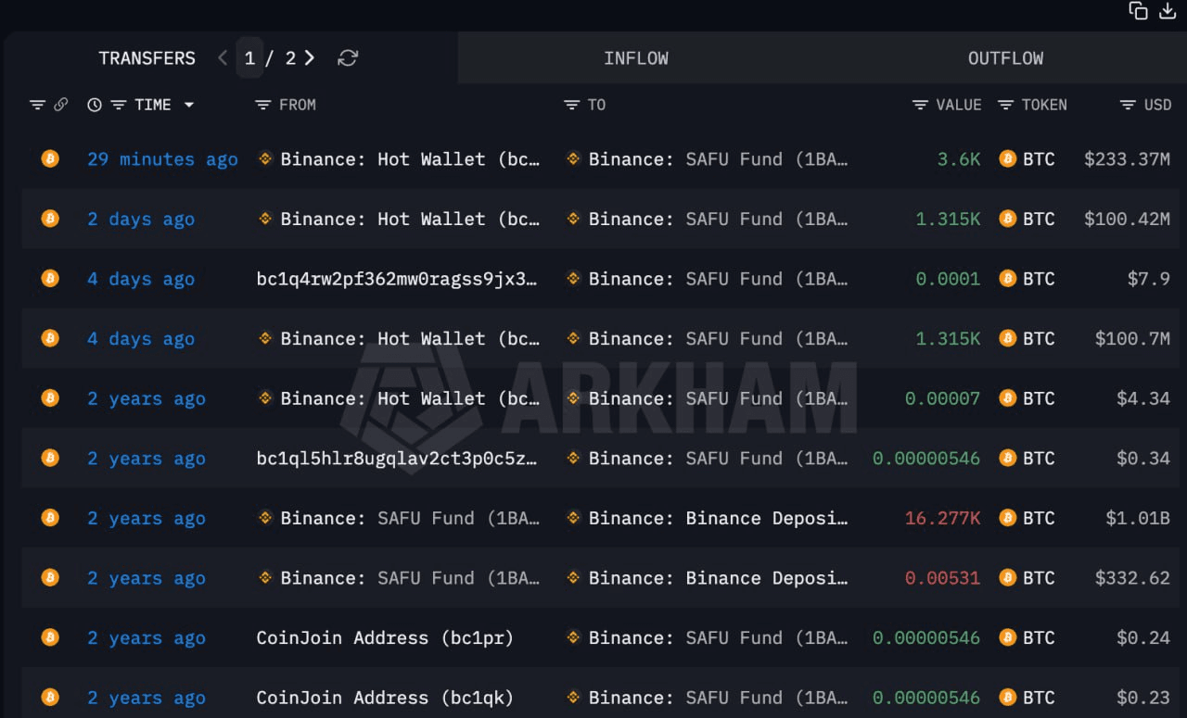Switch to the INFLOW tab
This screenshot has width=1187, height=718.
636,58
